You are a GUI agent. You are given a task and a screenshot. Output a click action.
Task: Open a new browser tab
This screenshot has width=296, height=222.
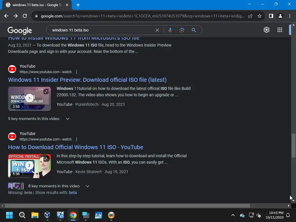[x=78, y=5]
